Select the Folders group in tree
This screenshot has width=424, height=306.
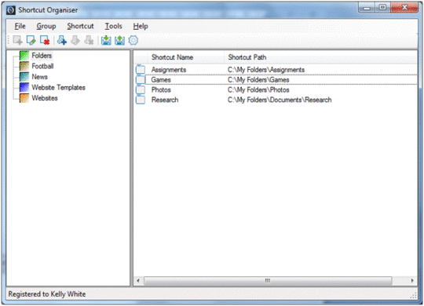point(42,56)
